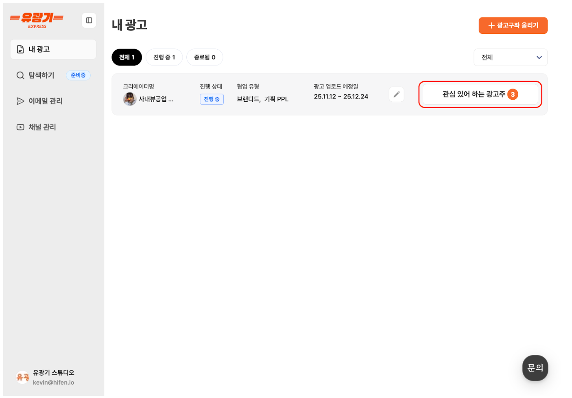Click the 유광기 EXPRESS logo
The width and height of the screenshot is (572, 398).
point(37,20)
